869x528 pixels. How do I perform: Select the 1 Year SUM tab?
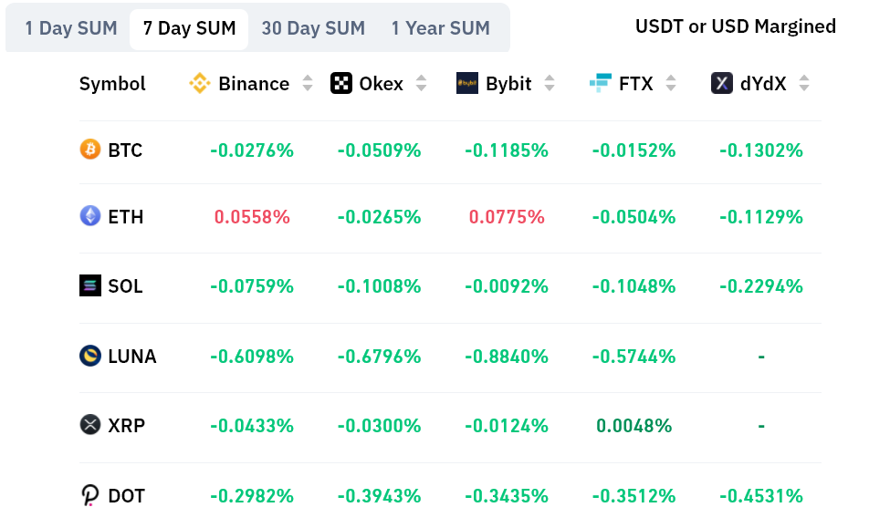[x=442, y=28]
